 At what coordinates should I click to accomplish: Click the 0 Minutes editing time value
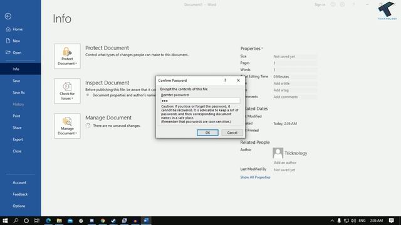click(281, 76)
